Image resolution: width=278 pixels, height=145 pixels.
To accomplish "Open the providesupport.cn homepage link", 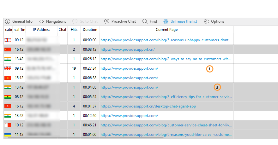I will point(128,49).
